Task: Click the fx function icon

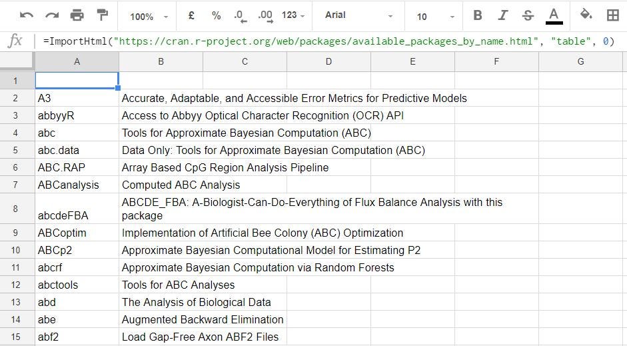Action: (15, 41)
